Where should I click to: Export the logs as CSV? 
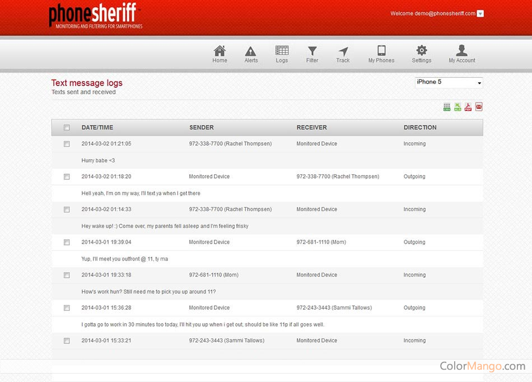point(447,107)
